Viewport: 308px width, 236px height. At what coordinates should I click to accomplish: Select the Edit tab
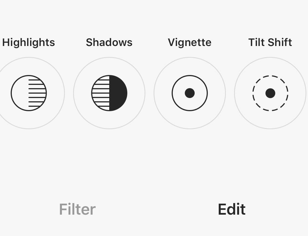point(232,209)
